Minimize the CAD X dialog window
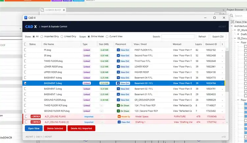 tap(205, 18)
